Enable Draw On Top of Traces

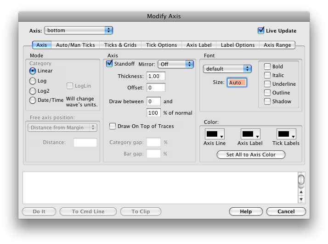(x=113, y=126)
